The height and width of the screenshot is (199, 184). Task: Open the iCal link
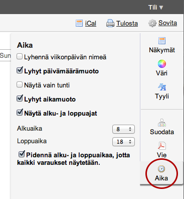pyautogui.click(x=91, y=23)
